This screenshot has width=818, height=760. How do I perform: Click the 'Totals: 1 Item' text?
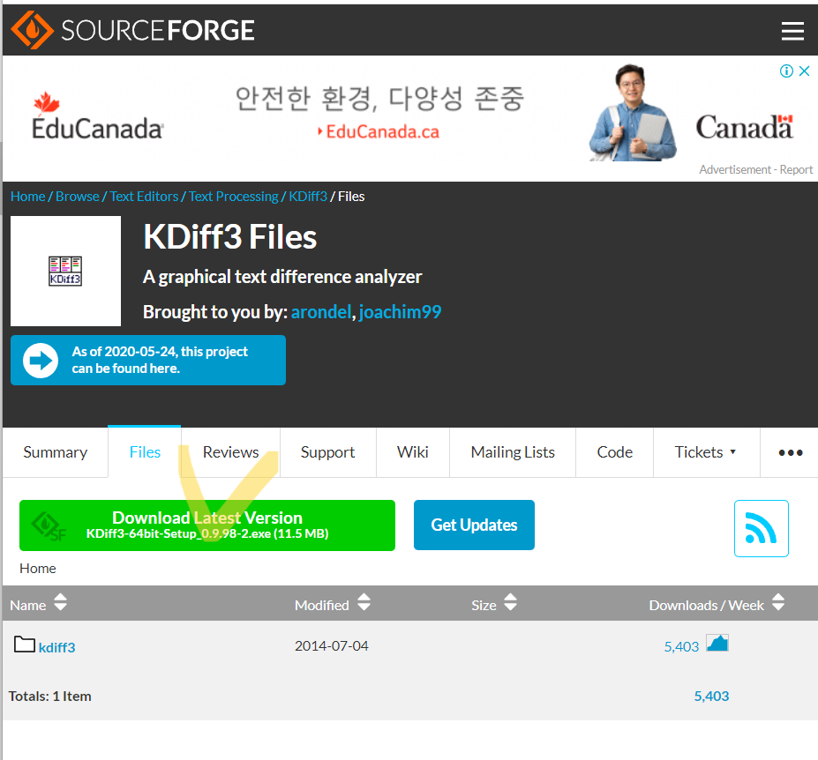pyautogui.click(x=49, y=696)
